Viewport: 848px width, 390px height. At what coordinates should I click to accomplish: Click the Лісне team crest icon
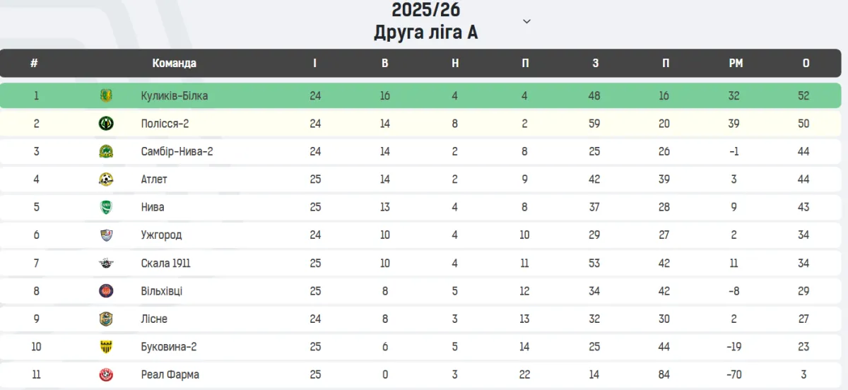click(x=106, y=319)
